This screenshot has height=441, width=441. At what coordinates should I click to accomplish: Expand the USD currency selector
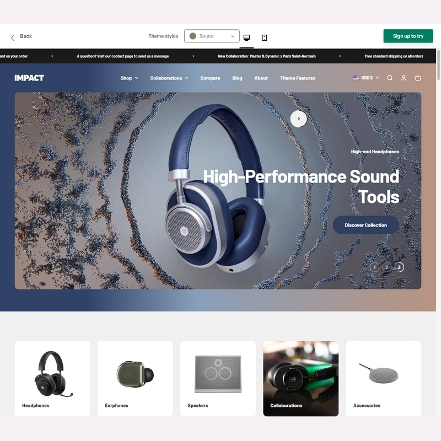(x=366, y=78)
